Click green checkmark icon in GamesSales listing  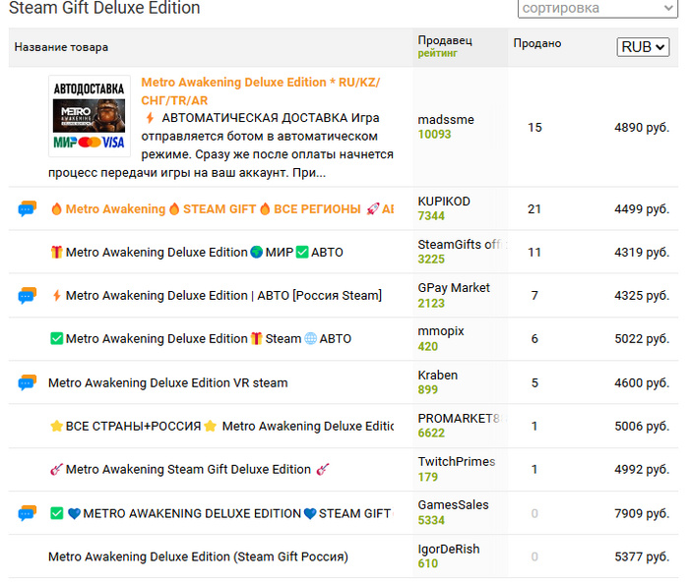click(x=57, y=513)
